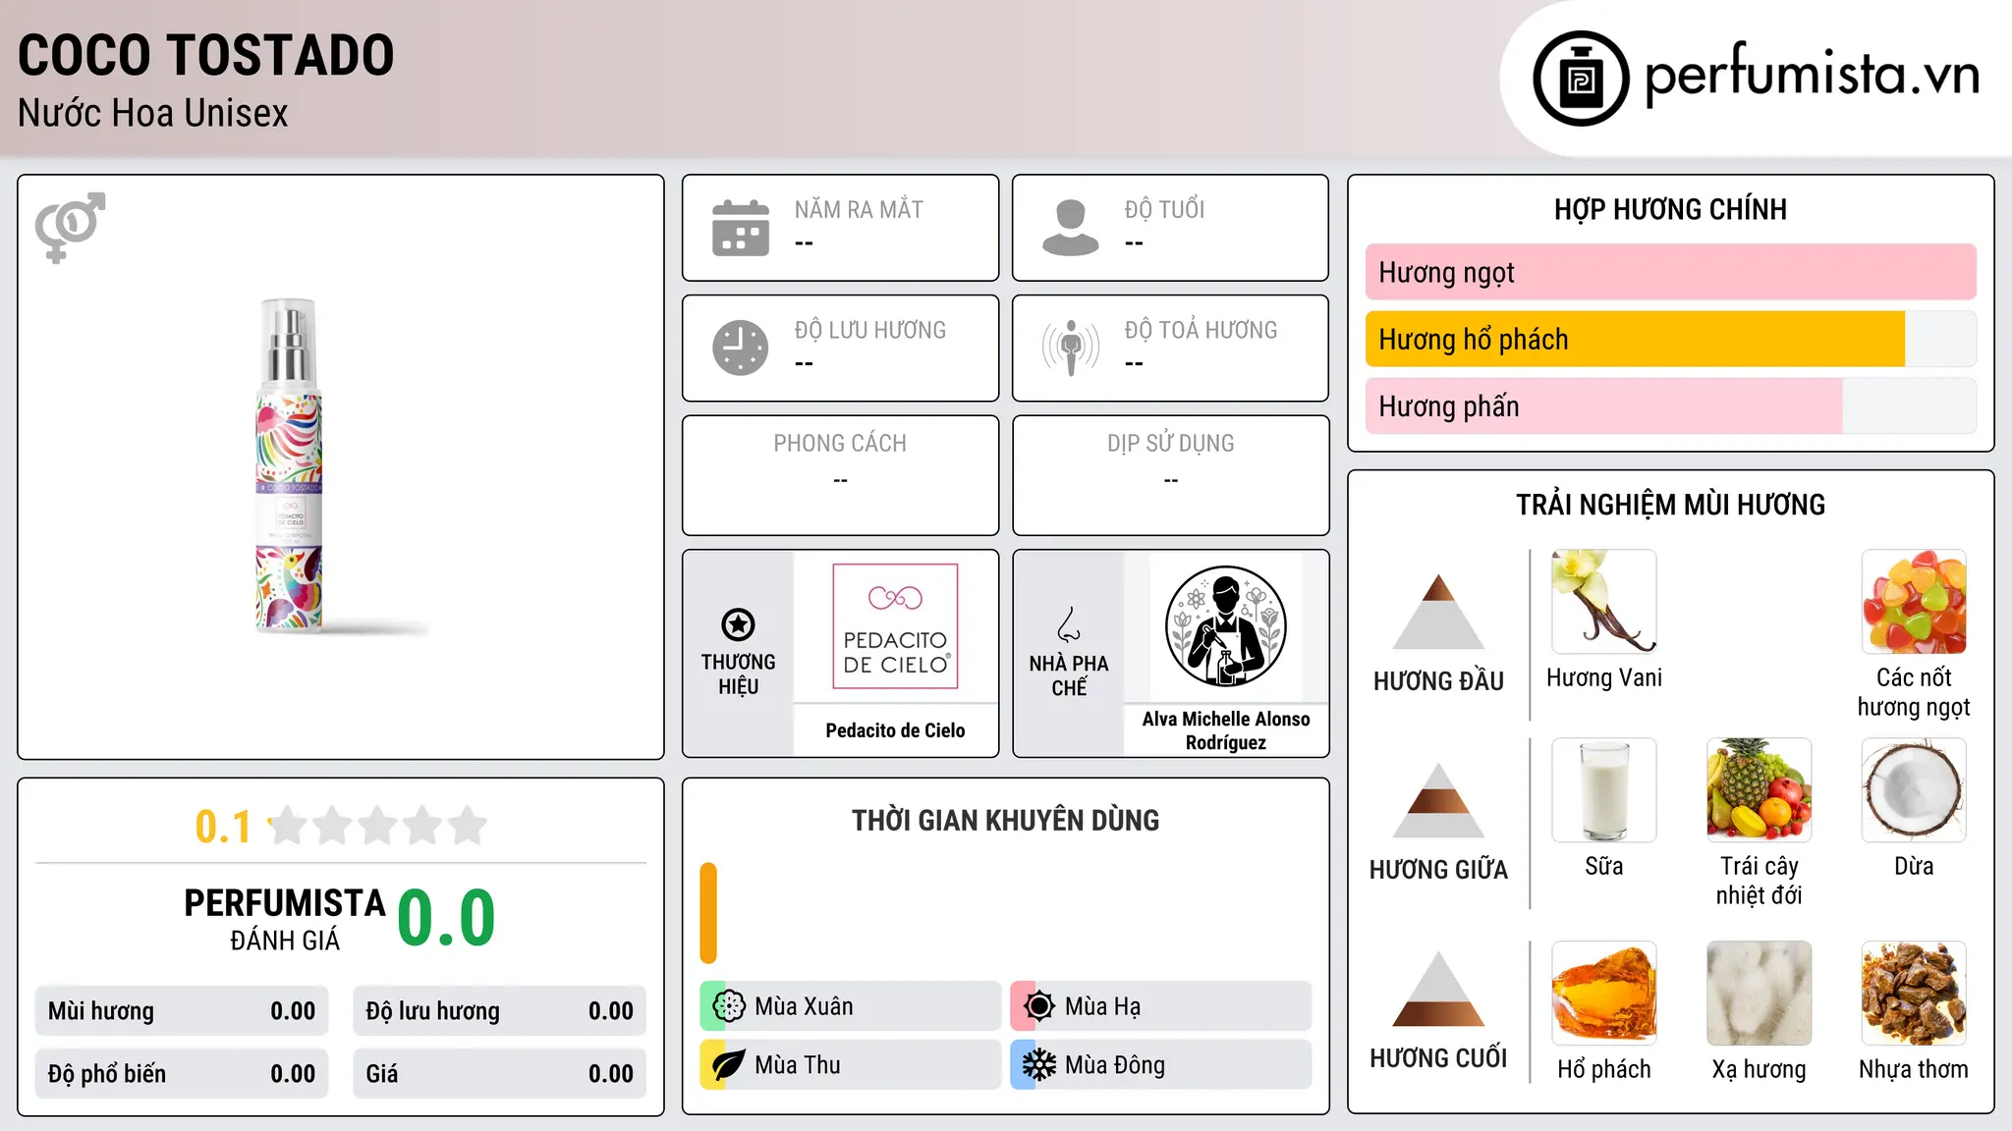Viewport: 2012px width, 1131px height.
Task: Click the NĂM RA MẮT label
Action: pos(859,209)
